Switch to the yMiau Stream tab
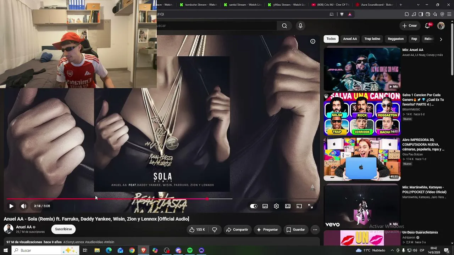The height and width of the screenshot is (255, 454). click(x=286, y=5)
